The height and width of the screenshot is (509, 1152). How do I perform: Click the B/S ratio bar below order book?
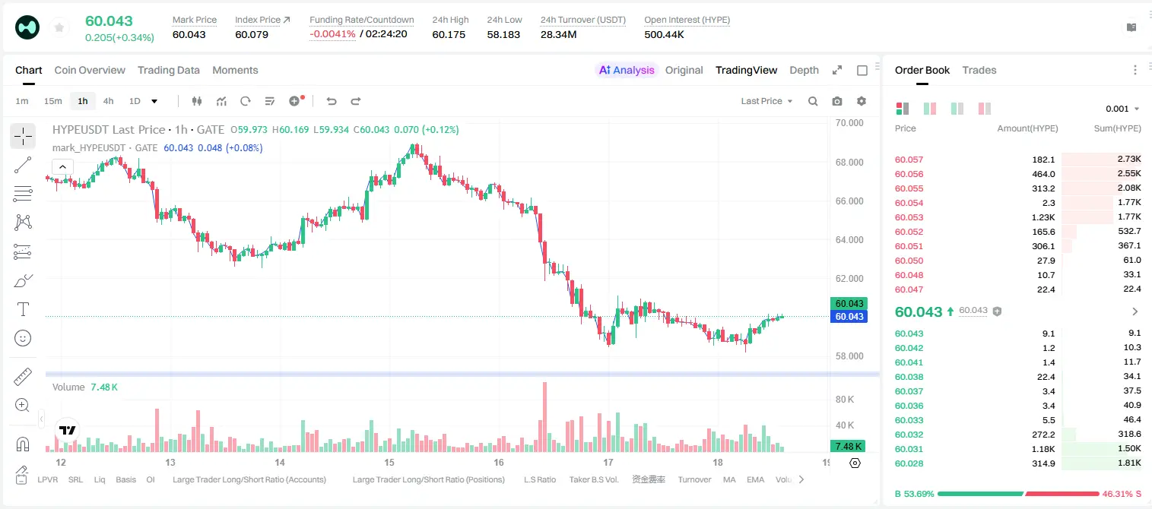coord(1018,494)
